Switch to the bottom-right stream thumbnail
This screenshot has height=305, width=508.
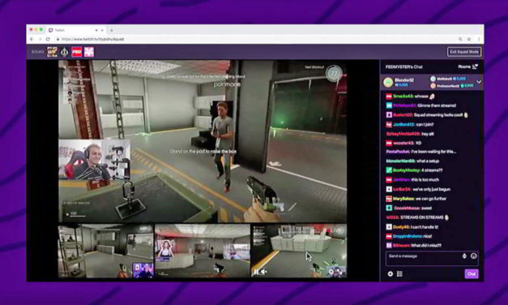click(x=299, y=251)
